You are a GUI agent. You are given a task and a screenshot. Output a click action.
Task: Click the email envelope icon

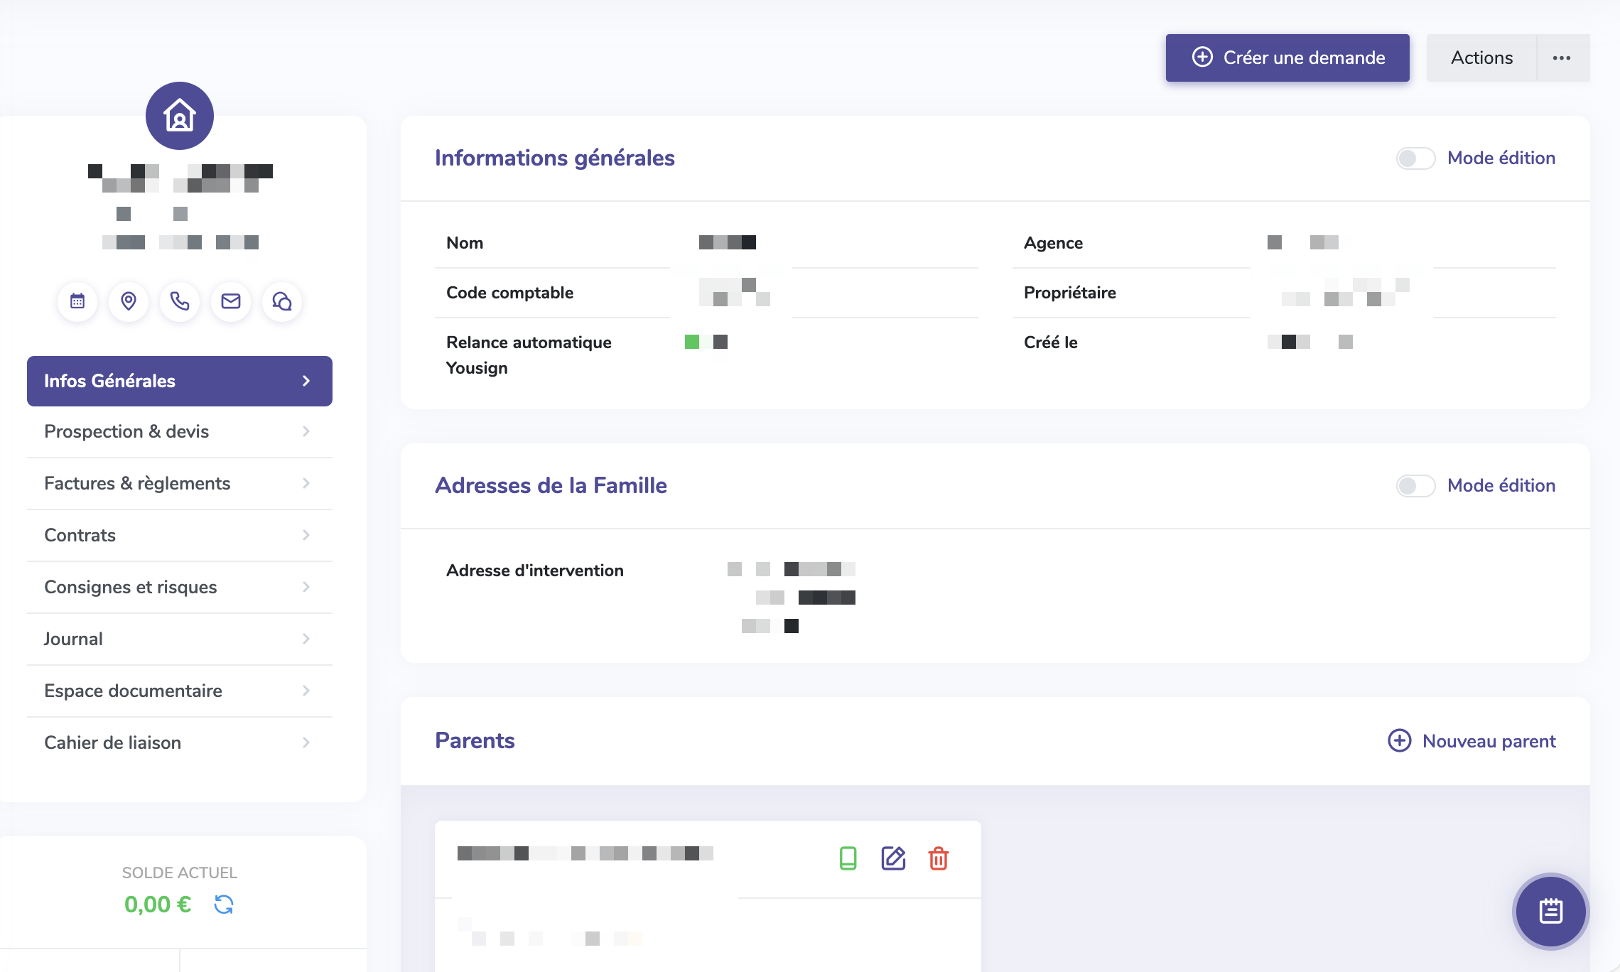231,302
